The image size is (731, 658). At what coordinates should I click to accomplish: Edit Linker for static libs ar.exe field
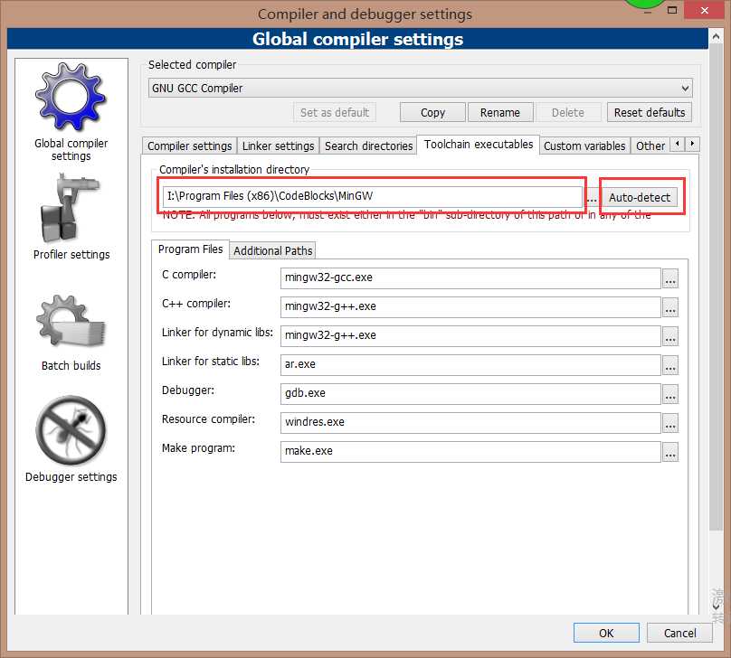coord(470,364)
